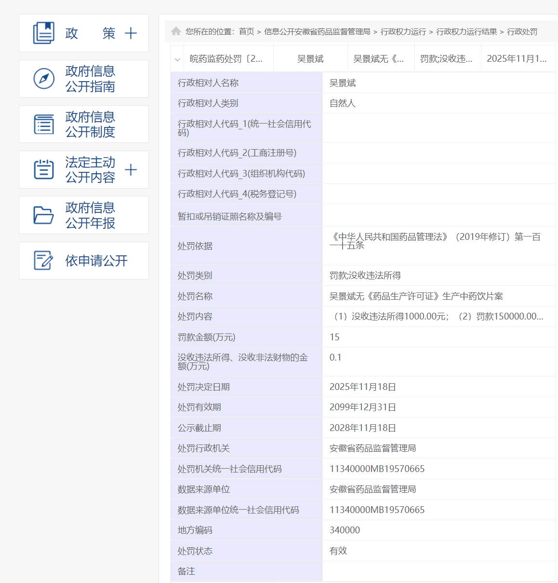Click the folder icon for 政府信息公开年报
This screenshot has width=558, height=583.
44,215
